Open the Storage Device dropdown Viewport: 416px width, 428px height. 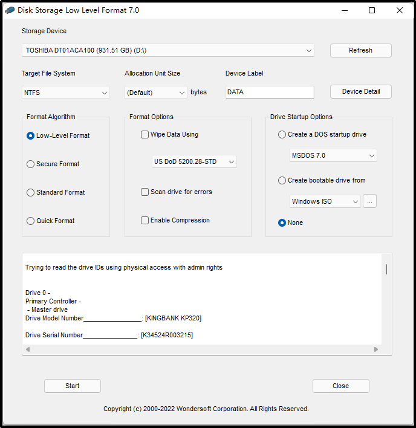tap(168, 50)
